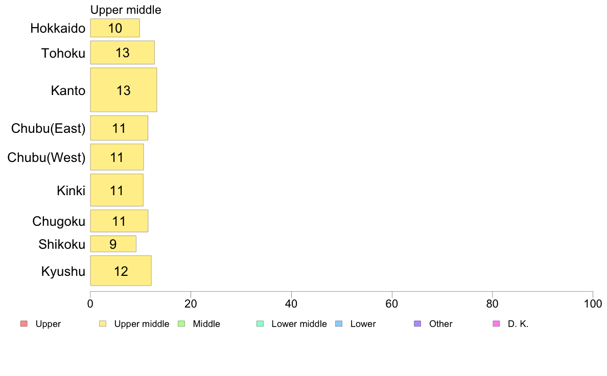Screen dimensions: 607x376
Task: Select the Kinki bar
Action: (117, 190)
